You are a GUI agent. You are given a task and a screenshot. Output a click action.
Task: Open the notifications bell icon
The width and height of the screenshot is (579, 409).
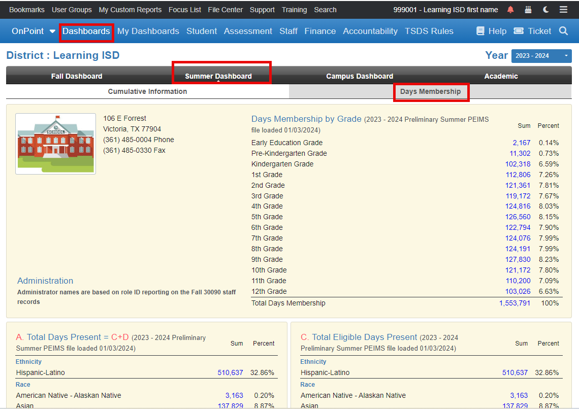(x=510, y=9)
